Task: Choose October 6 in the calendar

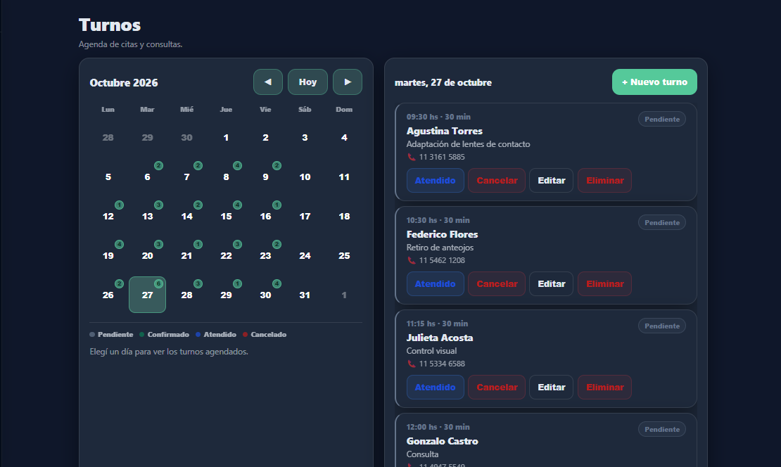Action: [148, 177]
